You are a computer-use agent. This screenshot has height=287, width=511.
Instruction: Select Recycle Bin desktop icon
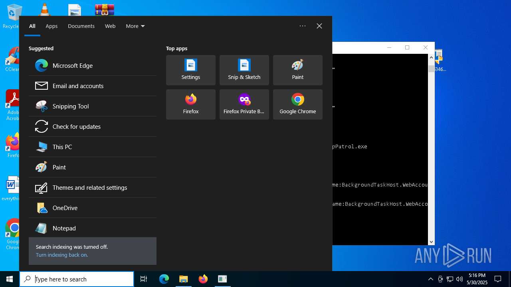click(12, 17)
